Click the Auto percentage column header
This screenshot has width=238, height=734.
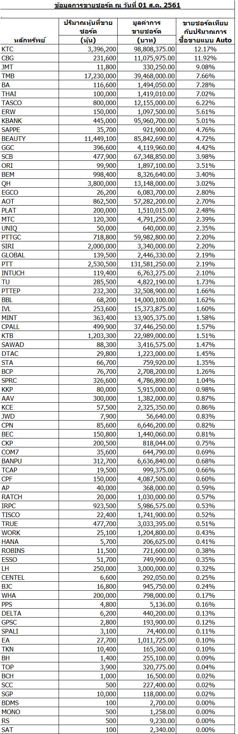(205, 31)
